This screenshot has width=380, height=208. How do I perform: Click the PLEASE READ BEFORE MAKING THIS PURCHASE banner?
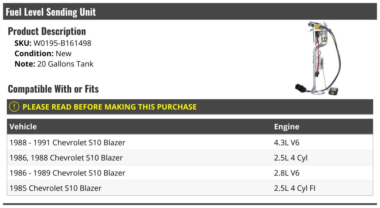coord(190,107)
